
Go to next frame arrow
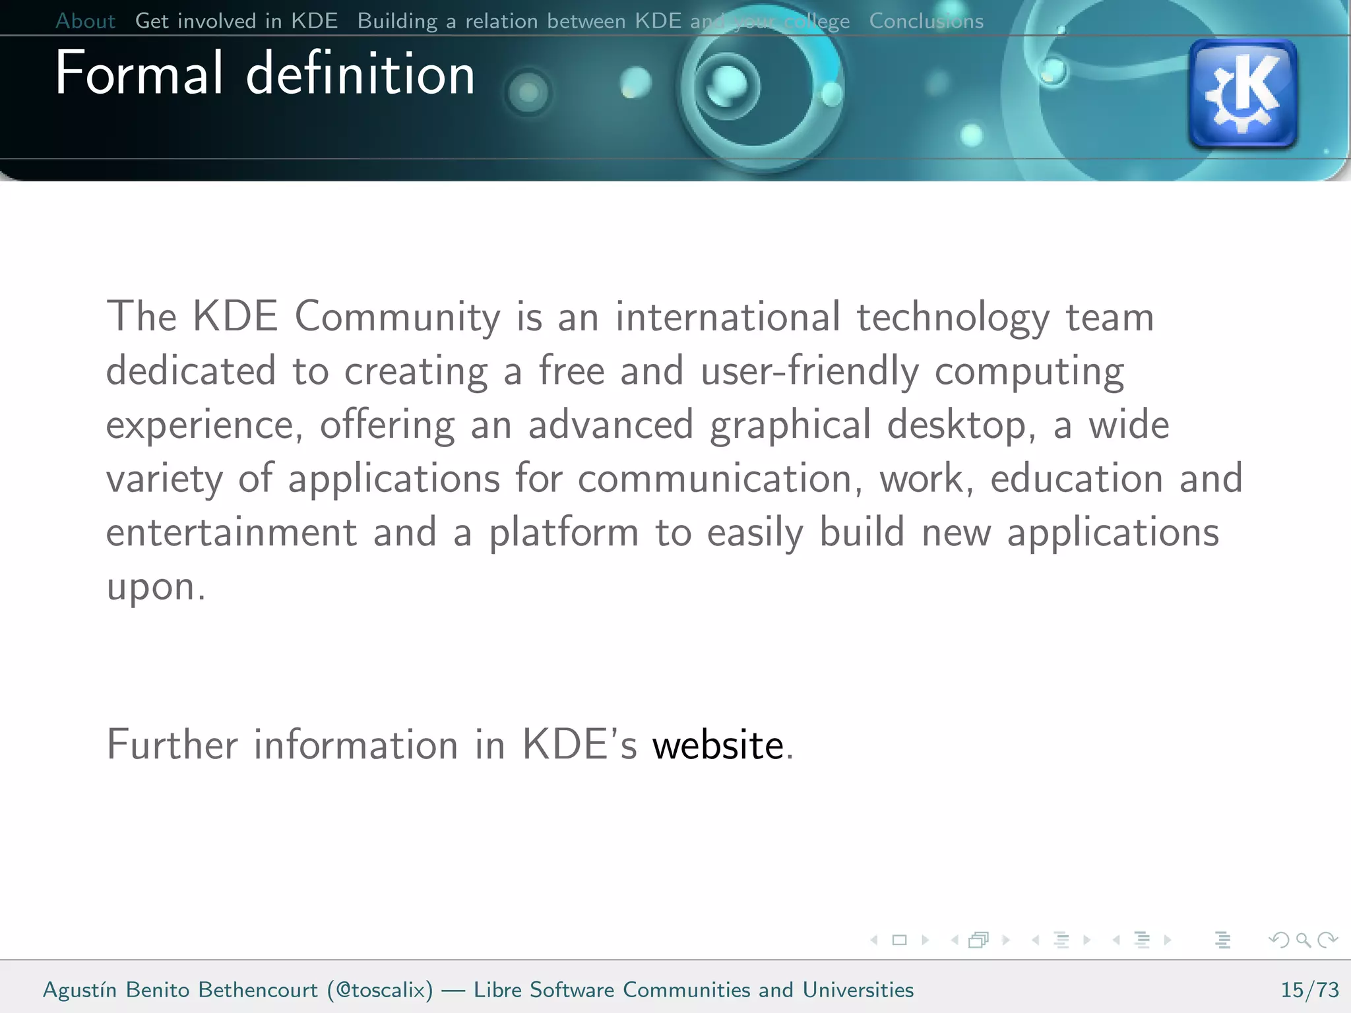click(1006, 940)
